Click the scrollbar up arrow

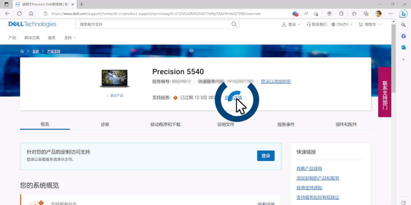point(393,21)
